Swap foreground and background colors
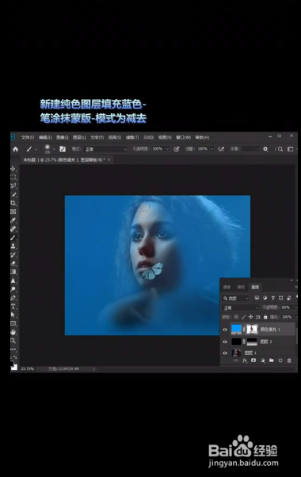The height and width of the screenshot is (477, 301). point(16,357)
